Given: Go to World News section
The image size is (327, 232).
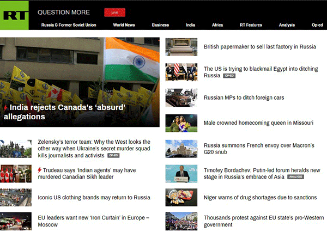Looking at the screenshot, I should click(124, 25).
